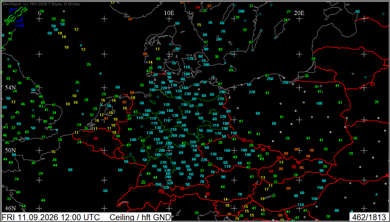Click the 46N latitude label
Viewport: 390px width, 222px height.
10,208
